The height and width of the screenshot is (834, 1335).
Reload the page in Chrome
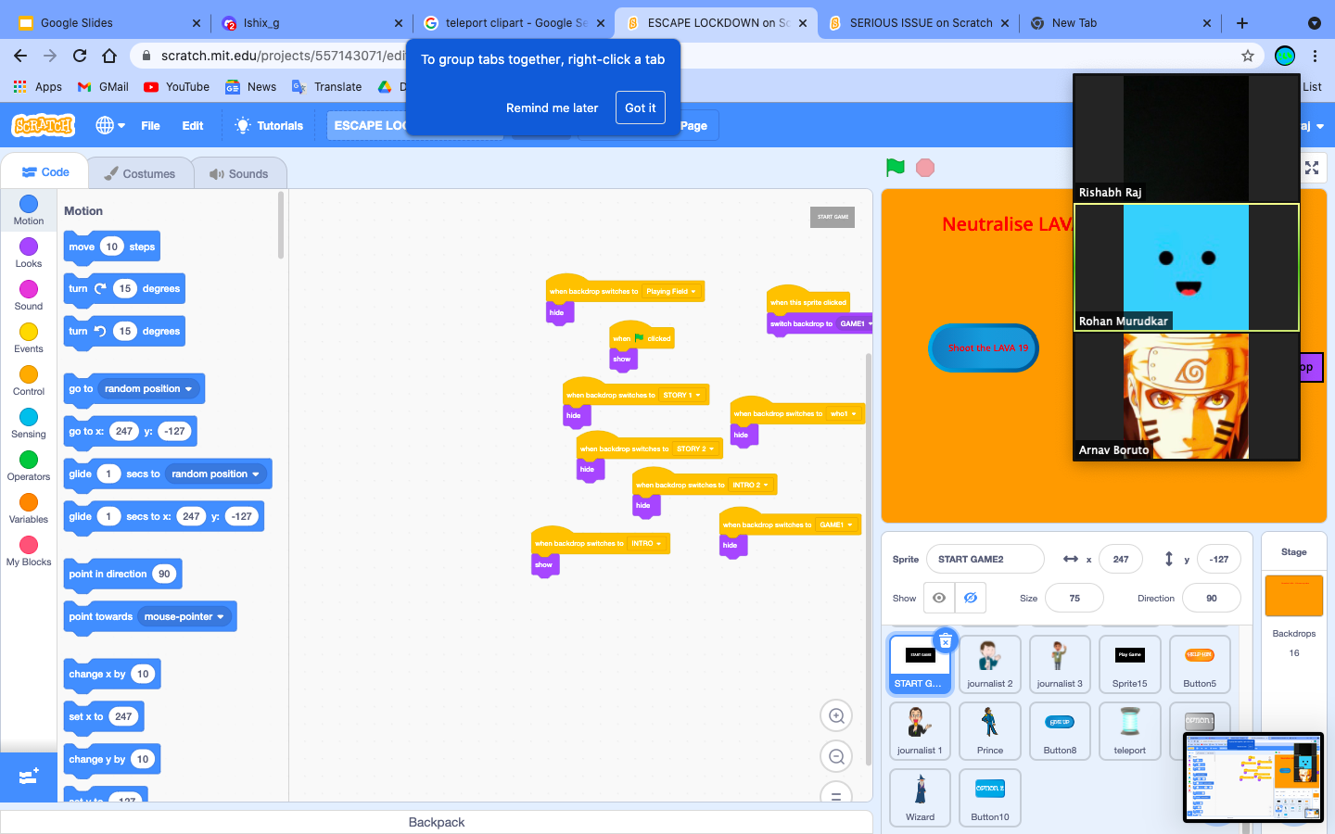[80, 56]
